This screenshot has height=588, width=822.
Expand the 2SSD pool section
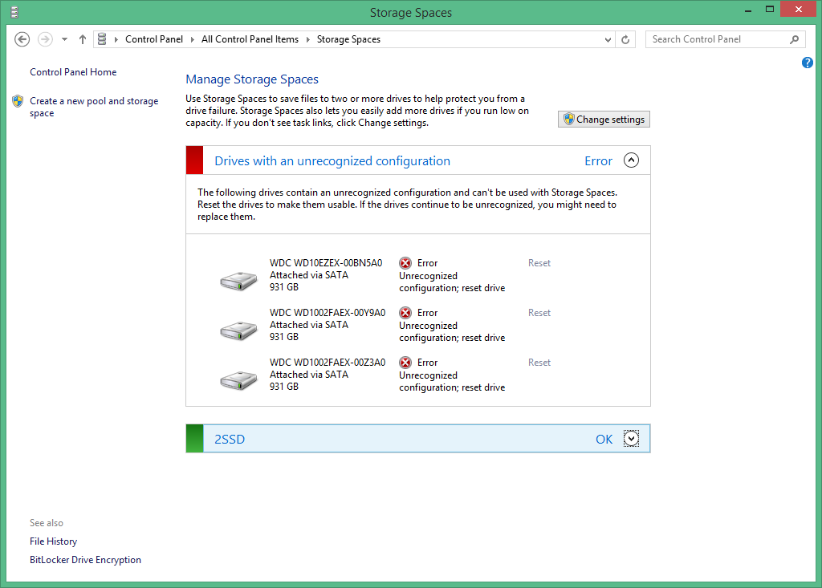click(631, 439)
